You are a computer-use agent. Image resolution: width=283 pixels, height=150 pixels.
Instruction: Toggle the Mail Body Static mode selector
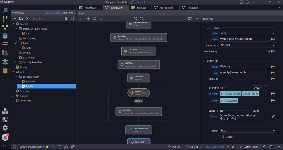260,110
